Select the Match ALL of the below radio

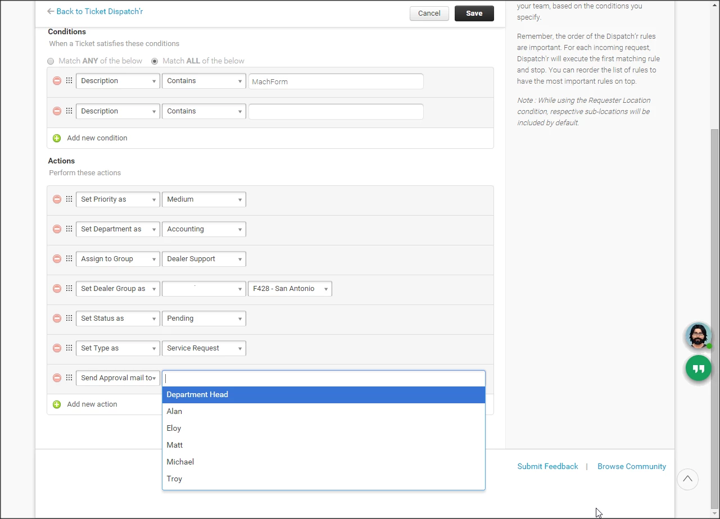[x=155, y=61]
